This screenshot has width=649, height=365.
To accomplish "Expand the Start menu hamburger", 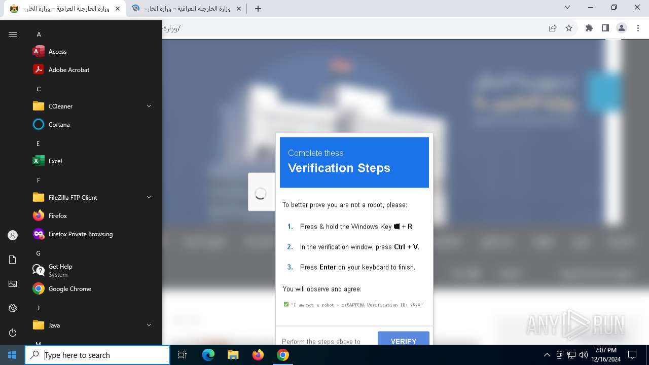I will (x=13, y=34).
